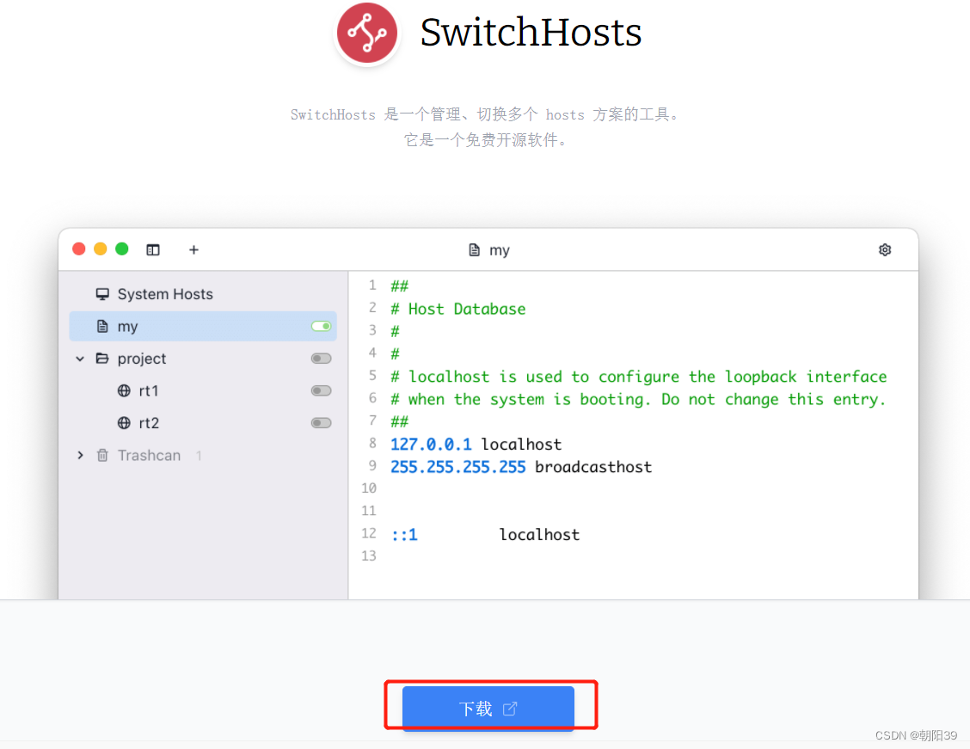Click the globe icon next to rt2
Viewport: 970px width, 749px height.
tap(124, 422)
